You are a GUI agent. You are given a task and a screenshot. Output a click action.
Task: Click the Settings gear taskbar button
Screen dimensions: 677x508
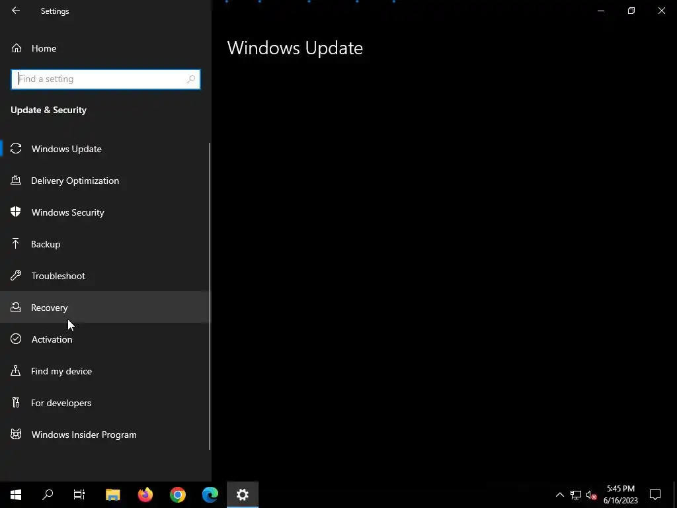click(243, 495)
